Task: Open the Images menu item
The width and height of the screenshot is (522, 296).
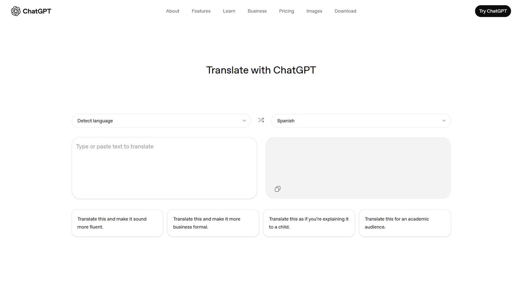Action: pyautogui.click(x=315, y=11)
